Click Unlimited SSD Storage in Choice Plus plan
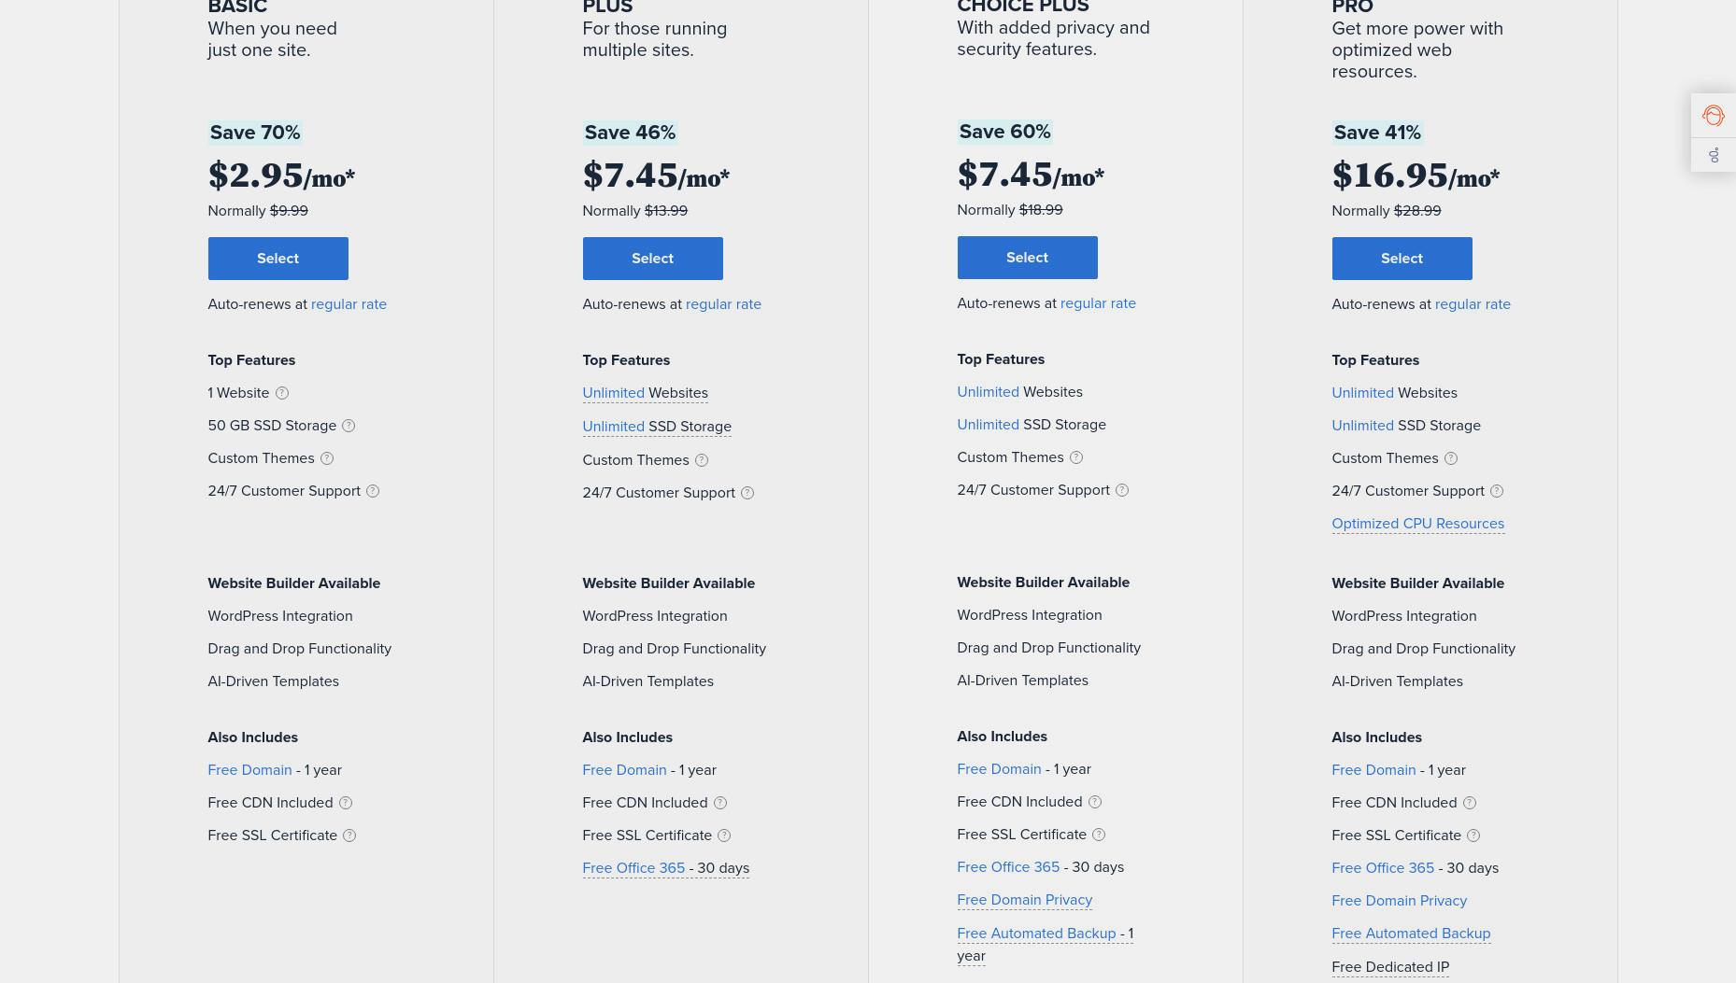Viewport: 1736px width, 983px height. (1032, 425)
